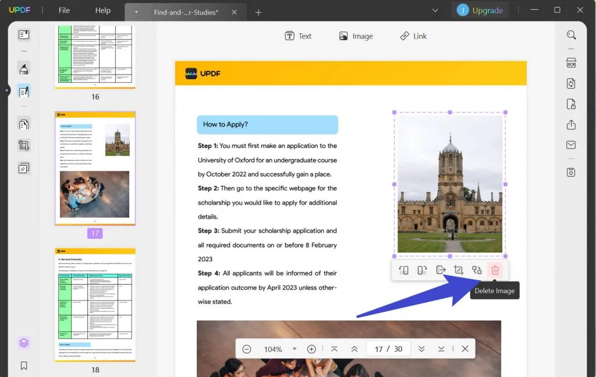Viewport: 596px width, 377px height.
Task: Open the OCR tool in right sidebar
Action: pyautogui.click(x=571, y=63)
